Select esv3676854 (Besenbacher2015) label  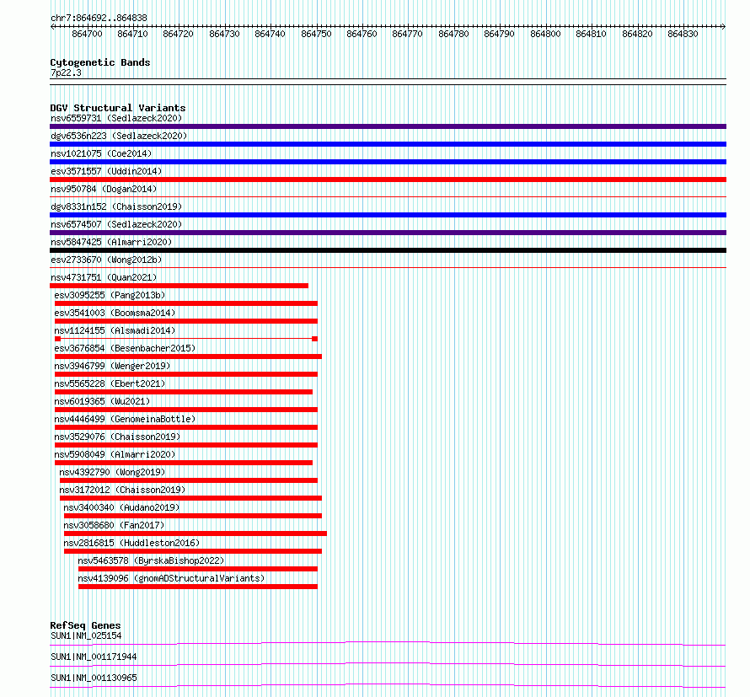pyautogui.click(x=125, y=348)
